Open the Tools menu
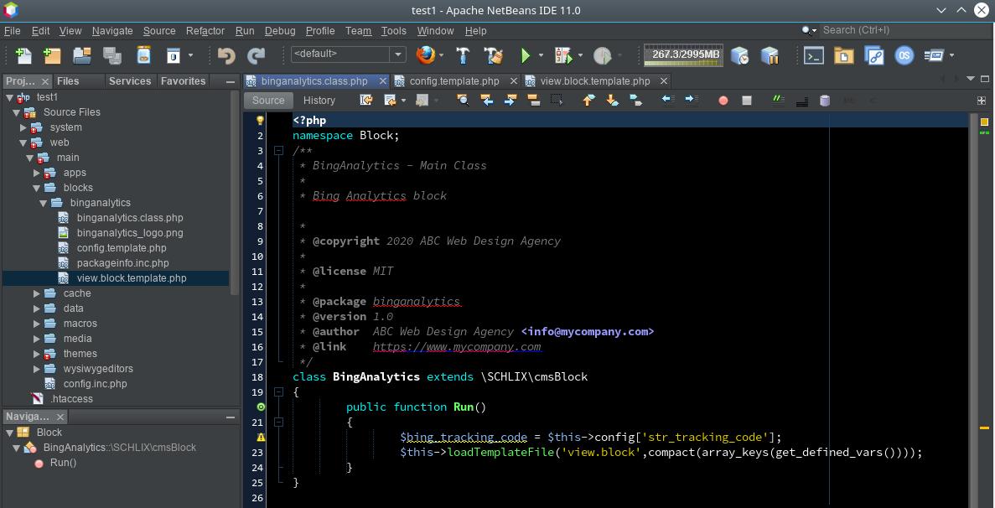Screen dimensions: 995x508 [393, 30]
